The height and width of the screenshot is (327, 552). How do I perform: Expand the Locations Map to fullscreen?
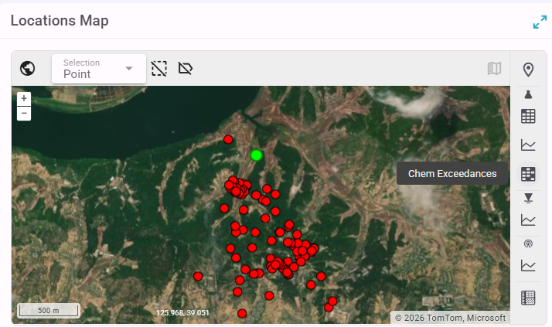tap(540, 22)
